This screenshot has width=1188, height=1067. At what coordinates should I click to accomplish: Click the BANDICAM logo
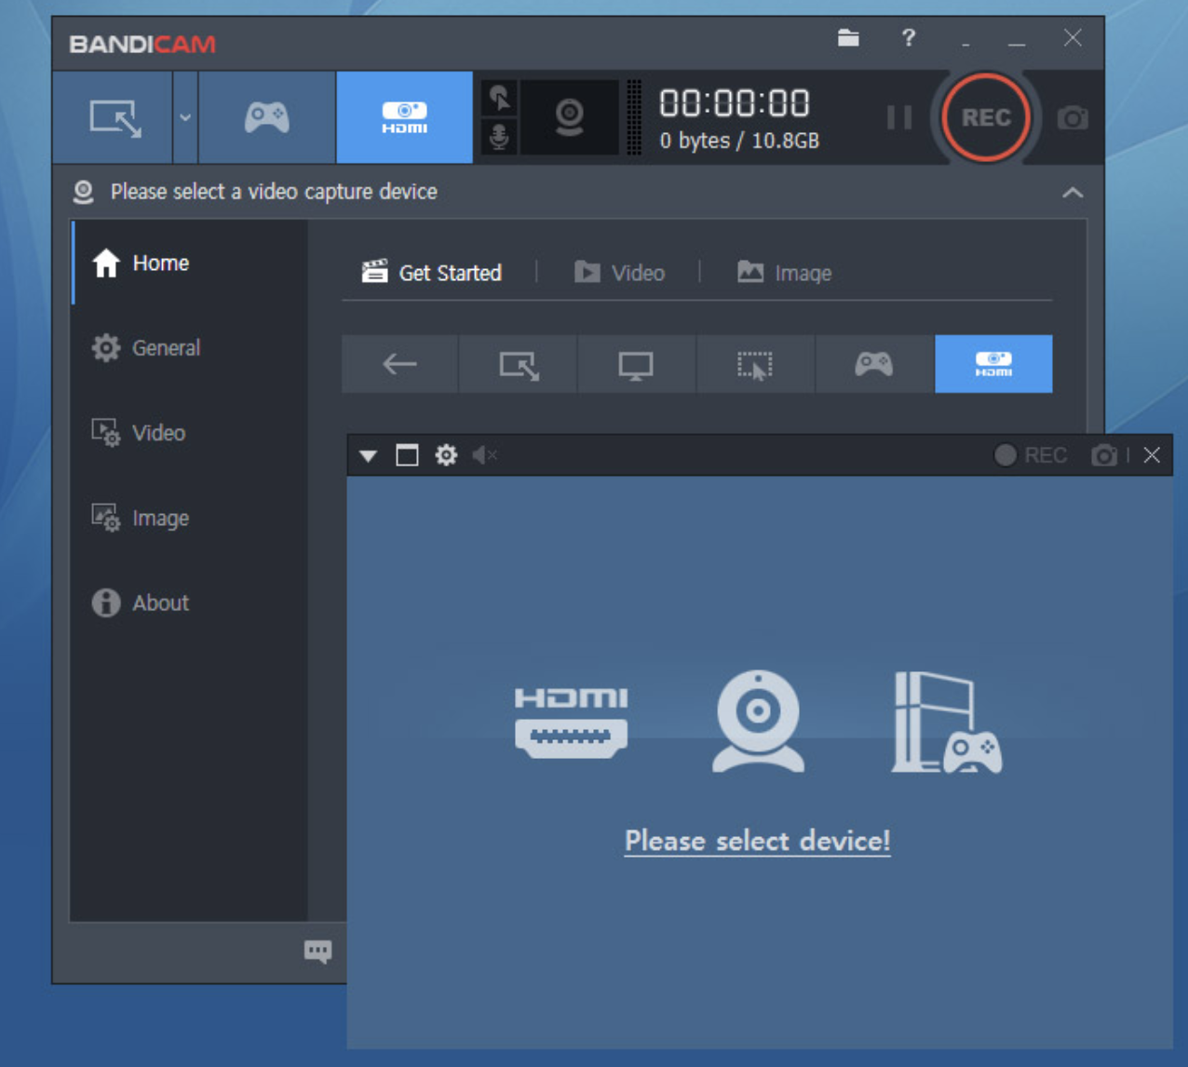pyautogui.click(x=142, y=44)
